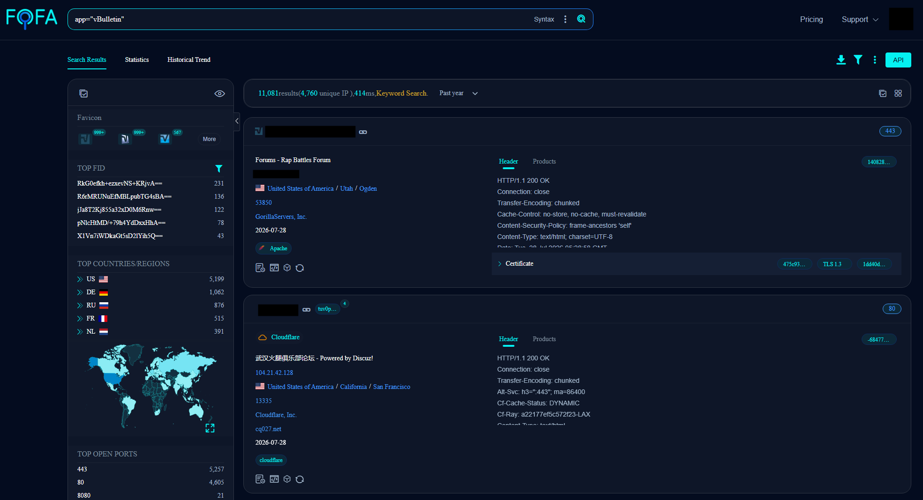
Task: View source code icon under Apache tag
Action: tap(274, 268)
